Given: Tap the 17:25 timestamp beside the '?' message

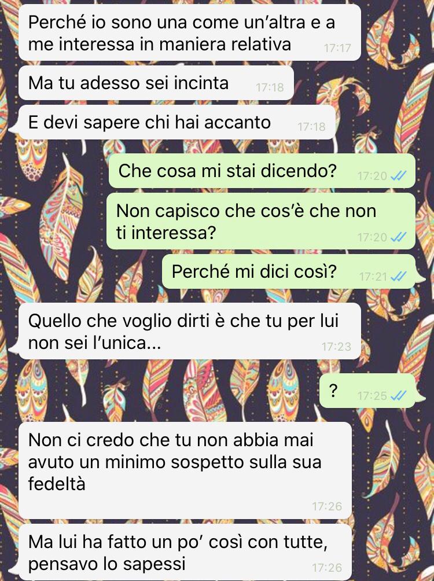Looking at the screenshot, I should (x=372, y=396).
